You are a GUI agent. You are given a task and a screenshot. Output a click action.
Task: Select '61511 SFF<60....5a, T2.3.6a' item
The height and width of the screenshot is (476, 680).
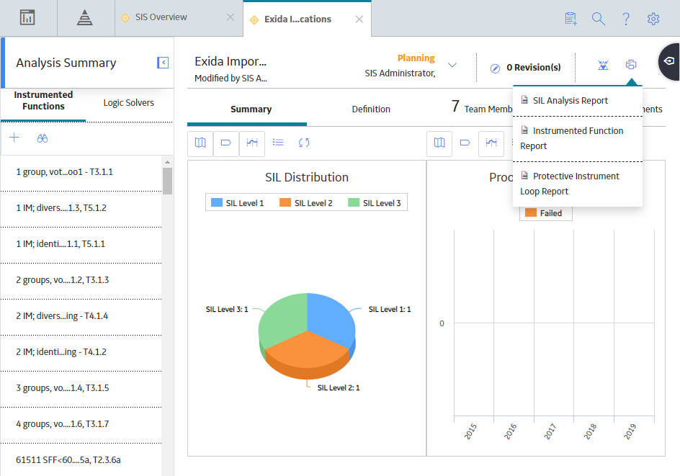[x=81, y=460]
